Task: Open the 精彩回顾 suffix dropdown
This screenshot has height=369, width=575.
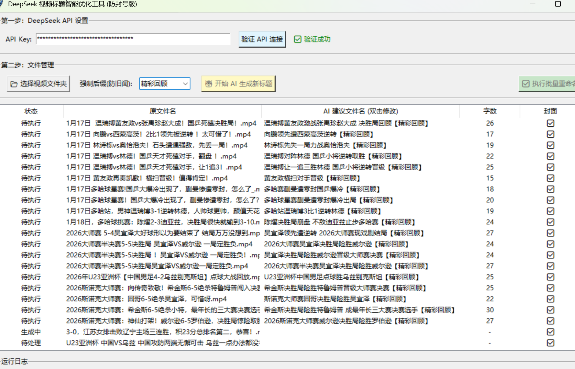Action: (165, 84)
